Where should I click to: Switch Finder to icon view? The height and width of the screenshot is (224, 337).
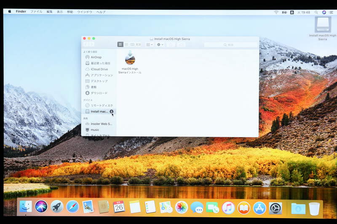coord(120,45)
